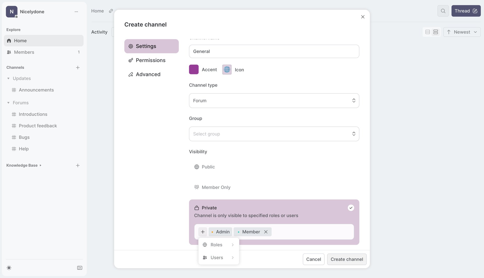The height and width of the screenshot is (278, 484).
Task: Click the Create channel button
Action: (347, 259)
